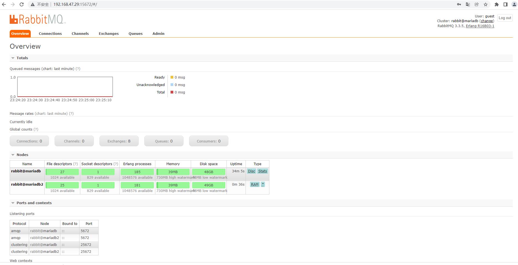Open help for File descriptors column

[x=76, y=164]
